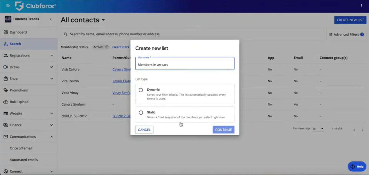This screenshot has height=175, width=369.
Task: Open Dashboard in sidebar
Action: [x=18, y=32]
